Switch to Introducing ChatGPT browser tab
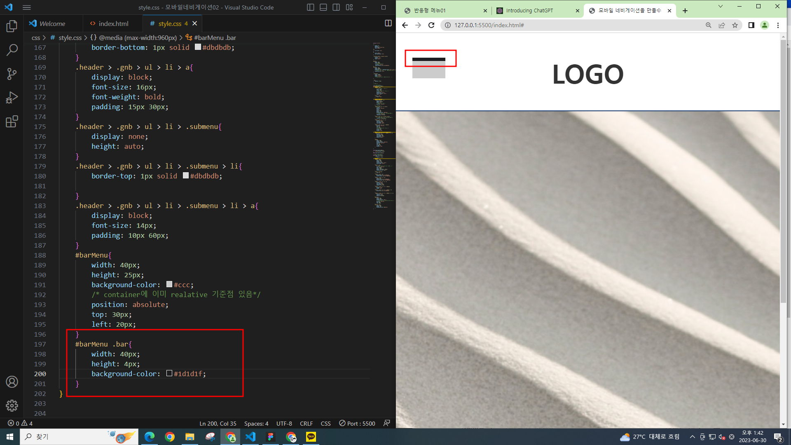Screen dimensions: 791x445 [x=529, y=11]
